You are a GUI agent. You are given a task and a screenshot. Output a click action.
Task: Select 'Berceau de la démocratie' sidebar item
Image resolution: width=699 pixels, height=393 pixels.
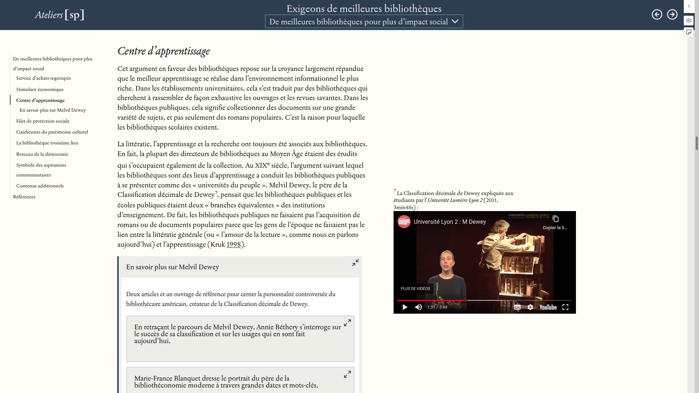click(42, 154)
